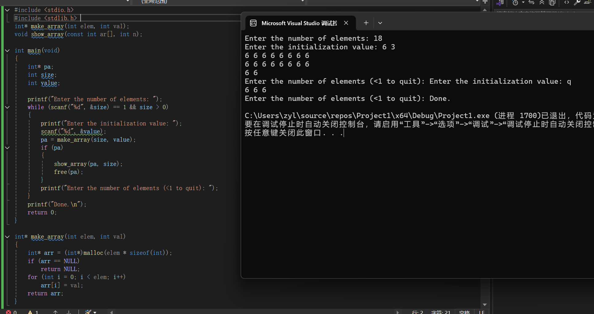Open the pending changes filter clock icon
594x314 pixels.
515,2
